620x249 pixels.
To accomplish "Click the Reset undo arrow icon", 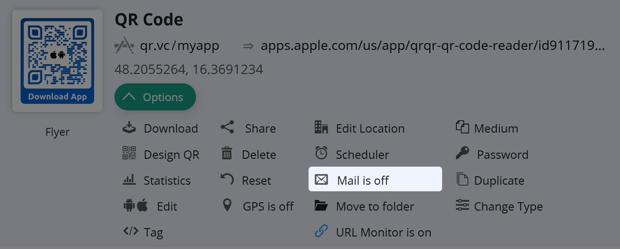I will (x=227, y=179).
